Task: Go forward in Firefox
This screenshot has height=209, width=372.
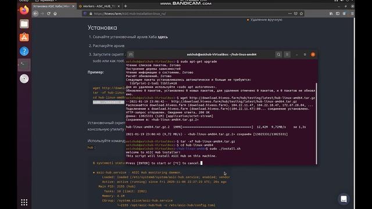Action: click(x=42, y=13)
